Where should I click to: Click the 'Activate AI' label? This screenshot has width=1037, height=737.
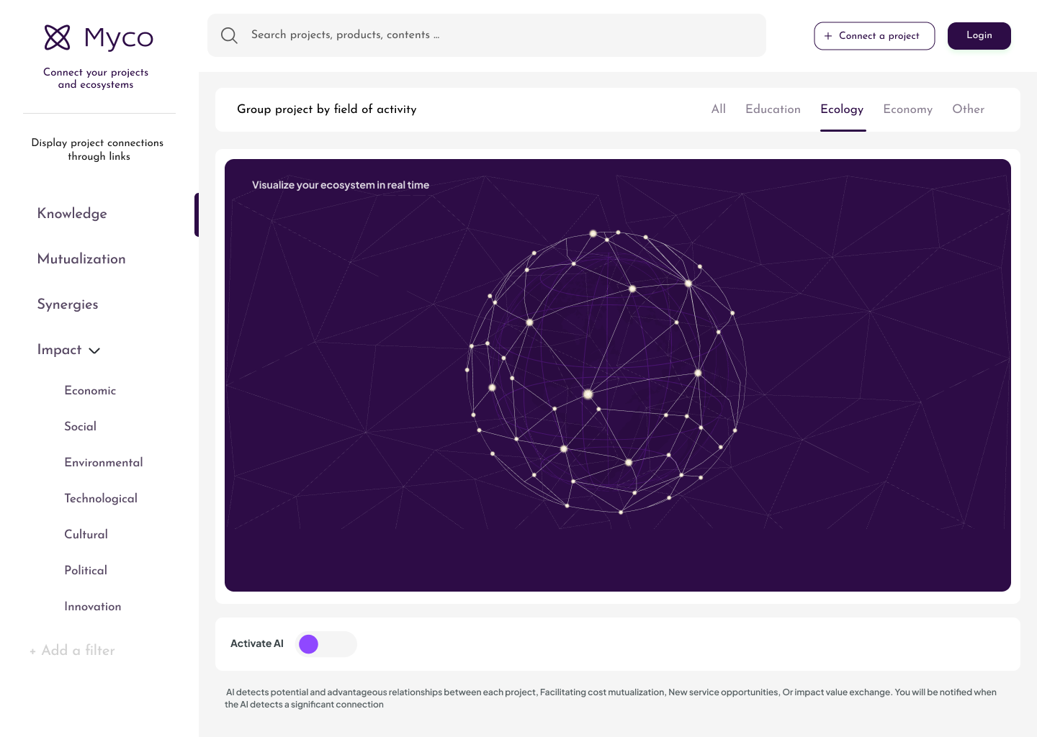[x=257, y=644]
